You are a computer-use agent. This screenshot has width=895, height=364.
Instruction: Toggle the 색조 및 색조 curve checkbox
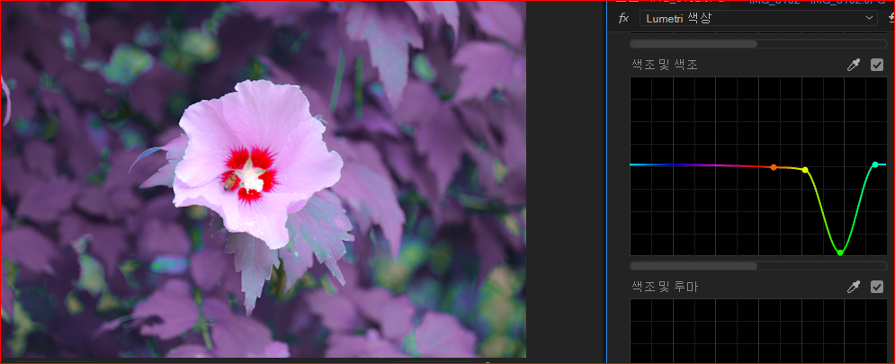click(x=877, y=65)
